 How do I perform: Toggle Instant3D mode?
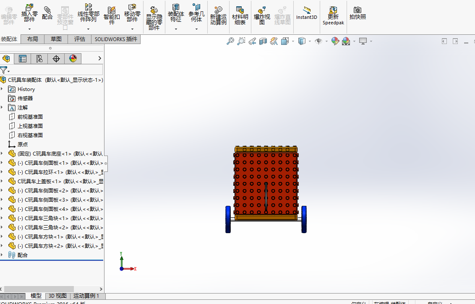(x=307, y=13)
